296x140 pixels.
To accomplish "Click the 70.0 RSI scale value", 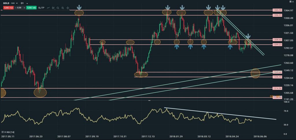I will [286, 111].
